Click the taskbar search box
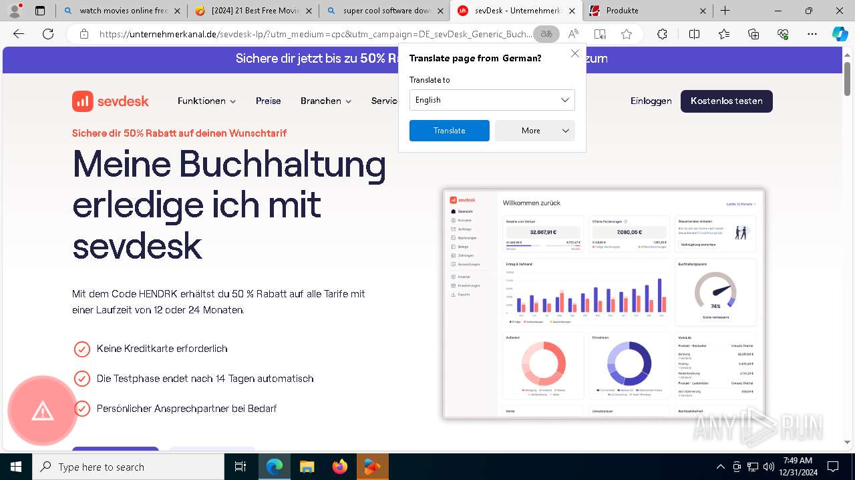Viewport: 855px width, 480px height. [x=128, y=467]
